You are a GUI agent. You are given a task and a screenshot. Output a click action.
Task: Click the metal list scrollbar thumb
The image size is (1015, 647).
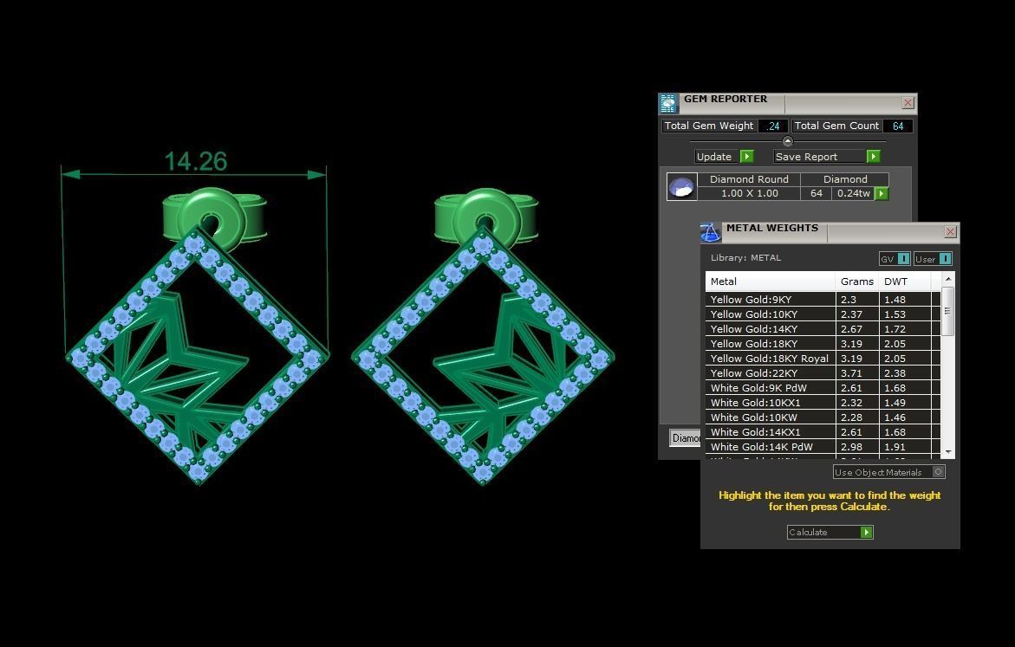(x=948, y=311)
